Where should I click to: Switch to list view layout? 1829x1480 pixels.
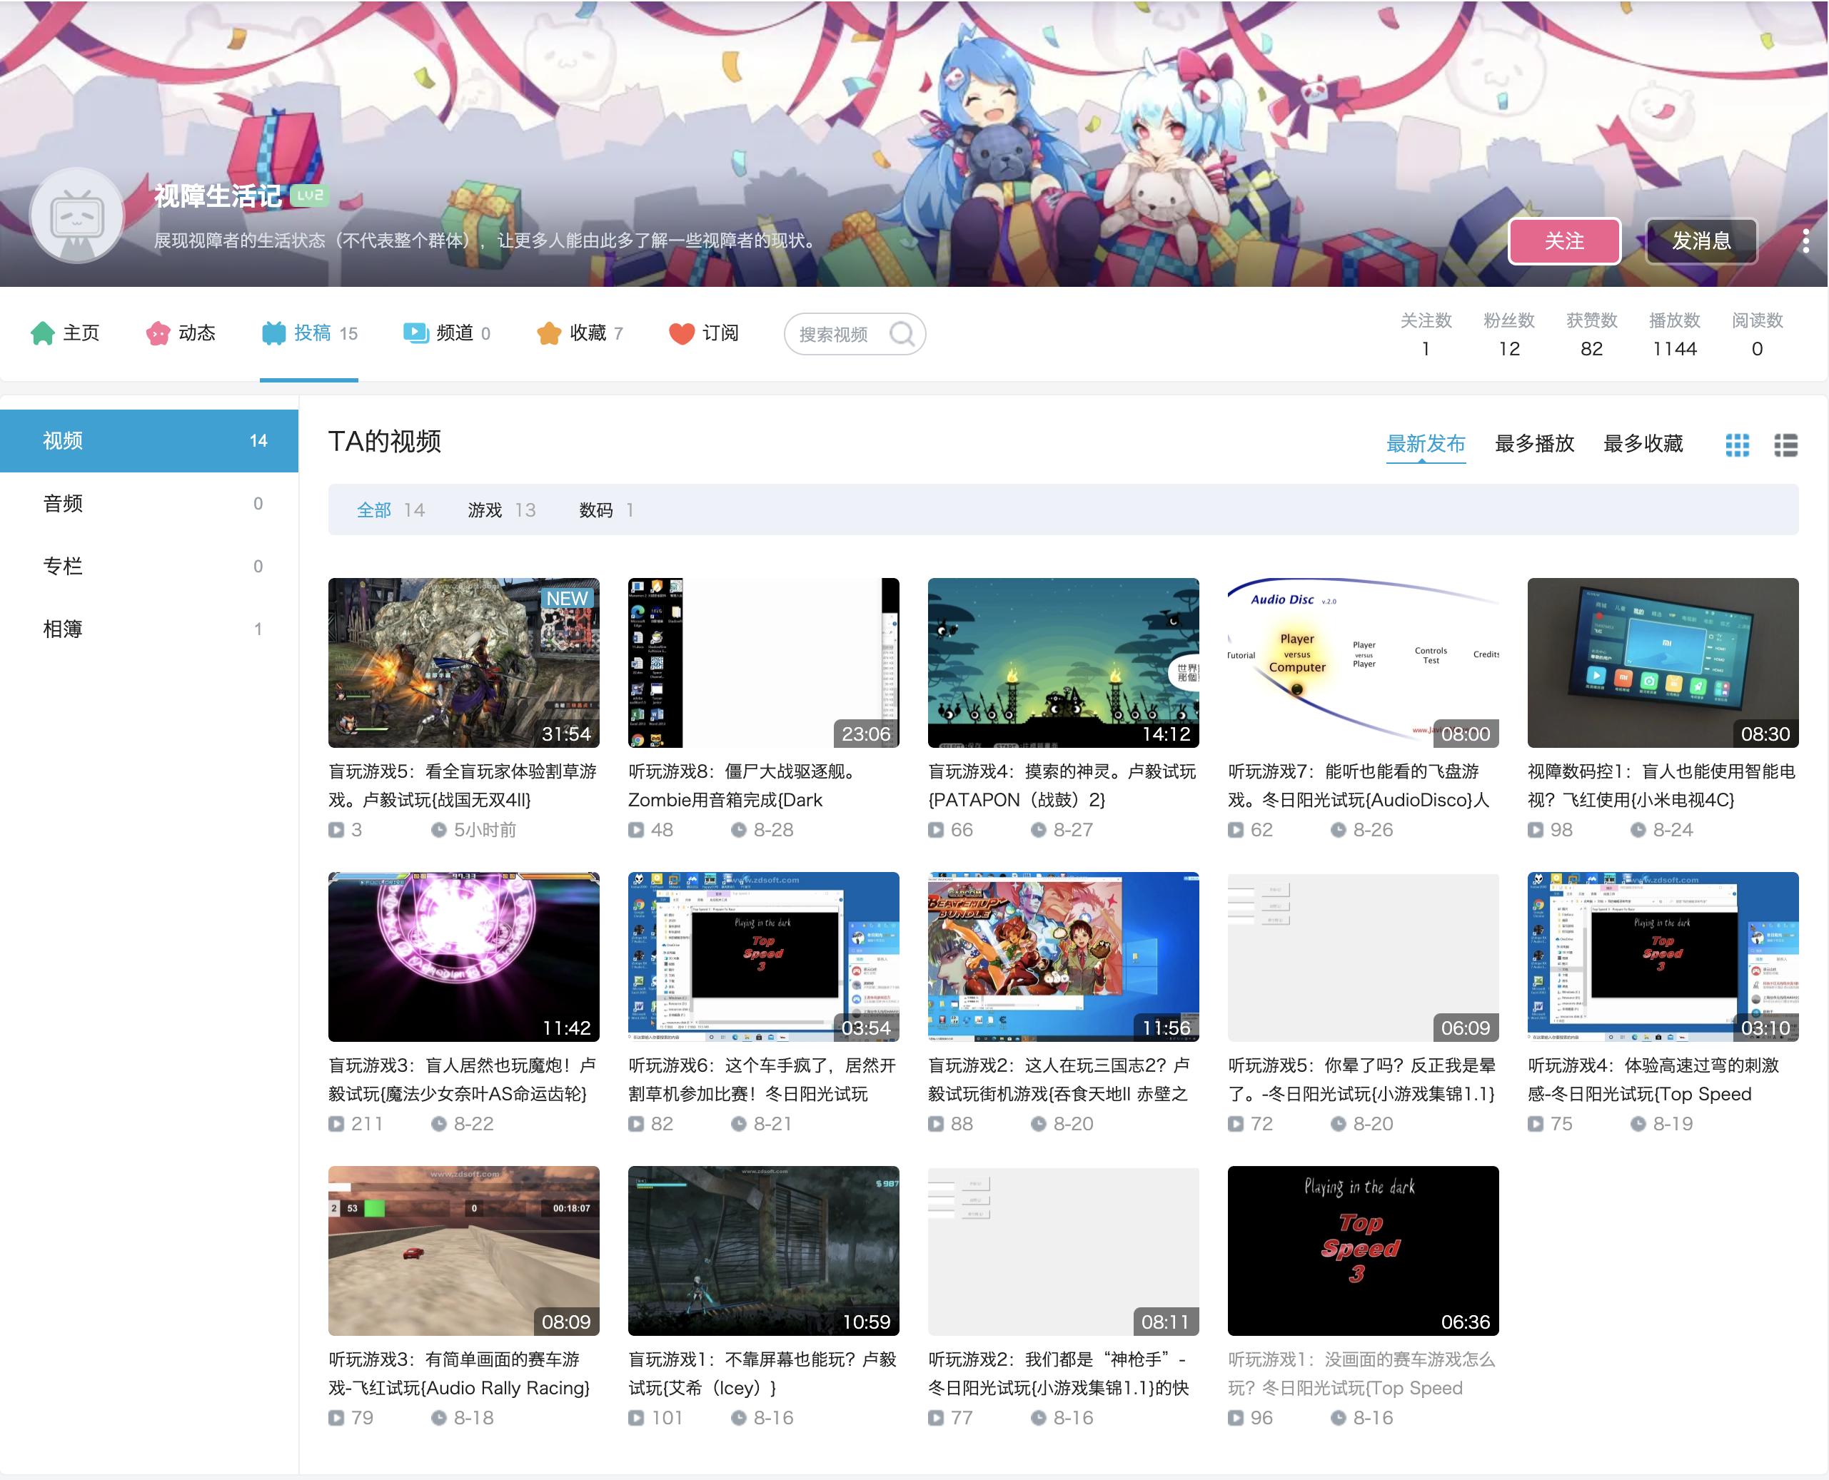pyautogui.click(x=1787, y=445)
